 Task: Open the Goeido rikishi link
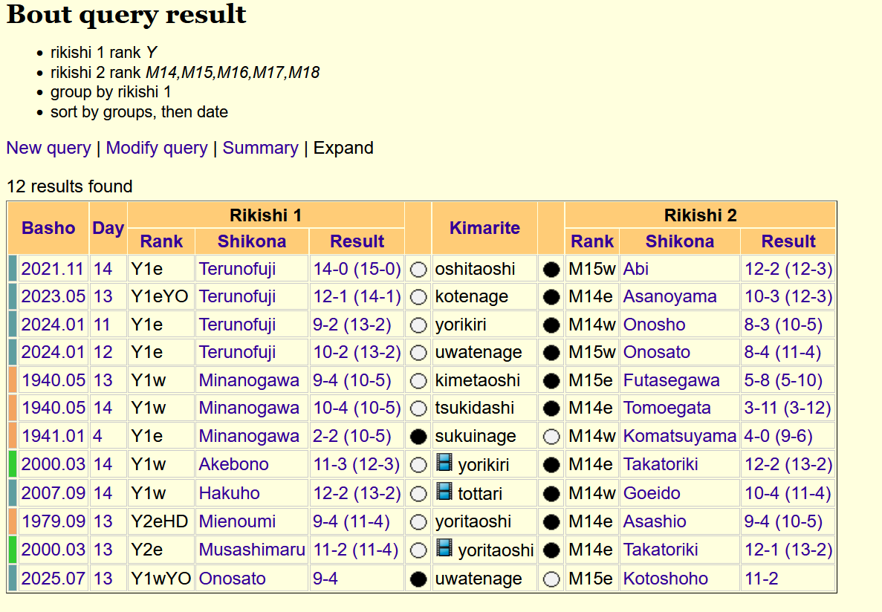pyautogui.click(x=652, y=493)
